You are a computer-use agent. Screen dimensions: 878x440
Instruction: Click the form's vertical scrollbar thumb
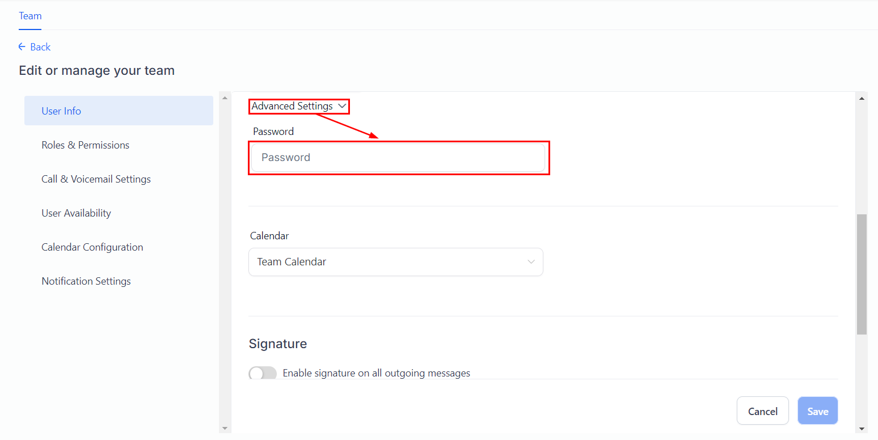862,274
